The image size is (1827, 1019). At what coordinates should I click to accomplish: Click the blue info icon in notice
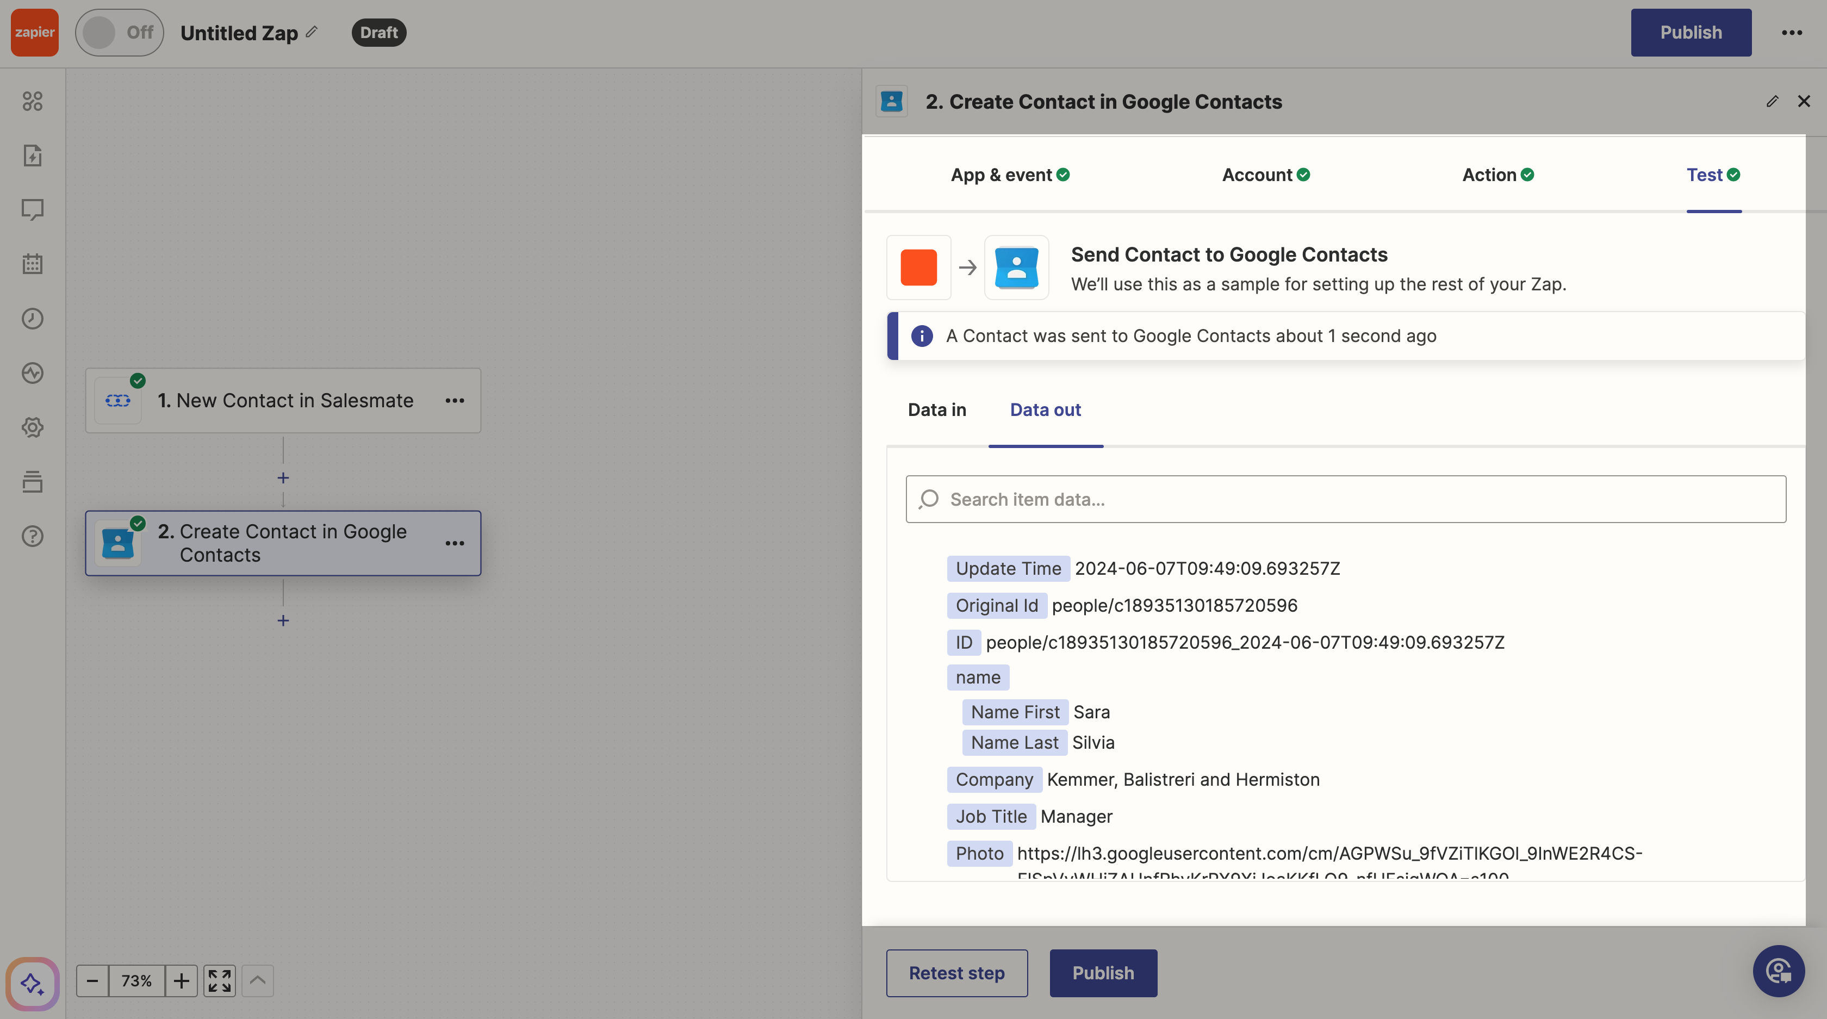(921, 336)
